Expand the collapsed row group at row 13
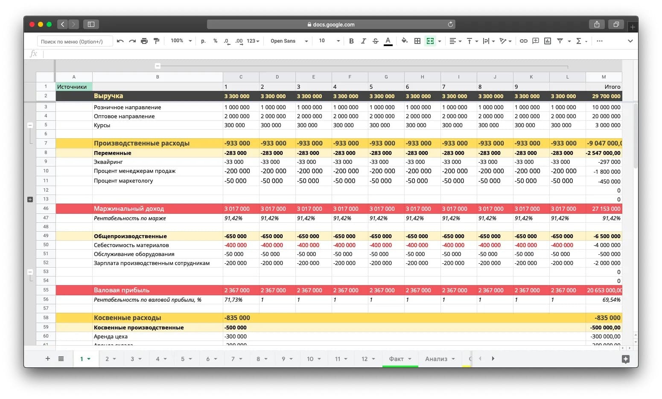Viewport: 662px width, 399px height. pos(30,199)
